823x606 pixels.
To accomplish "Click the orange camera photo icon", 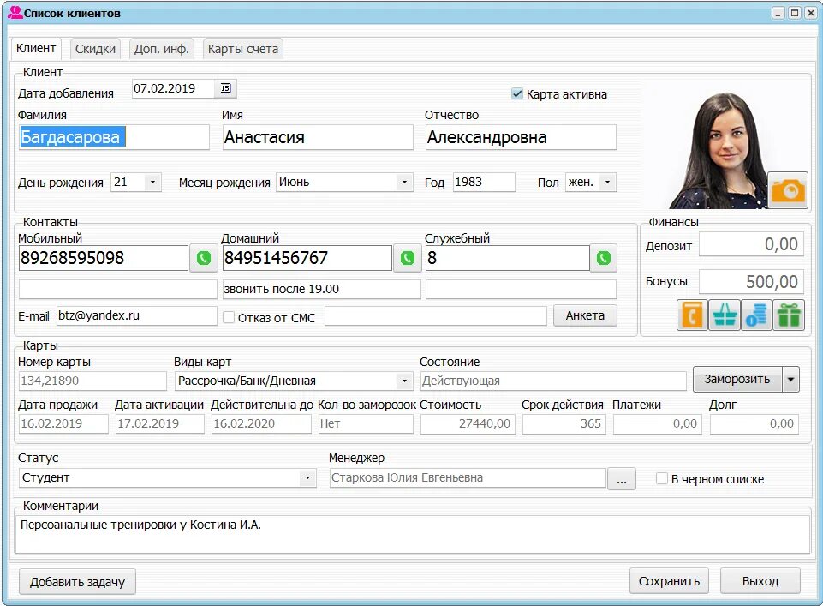I will click(787, 190).
